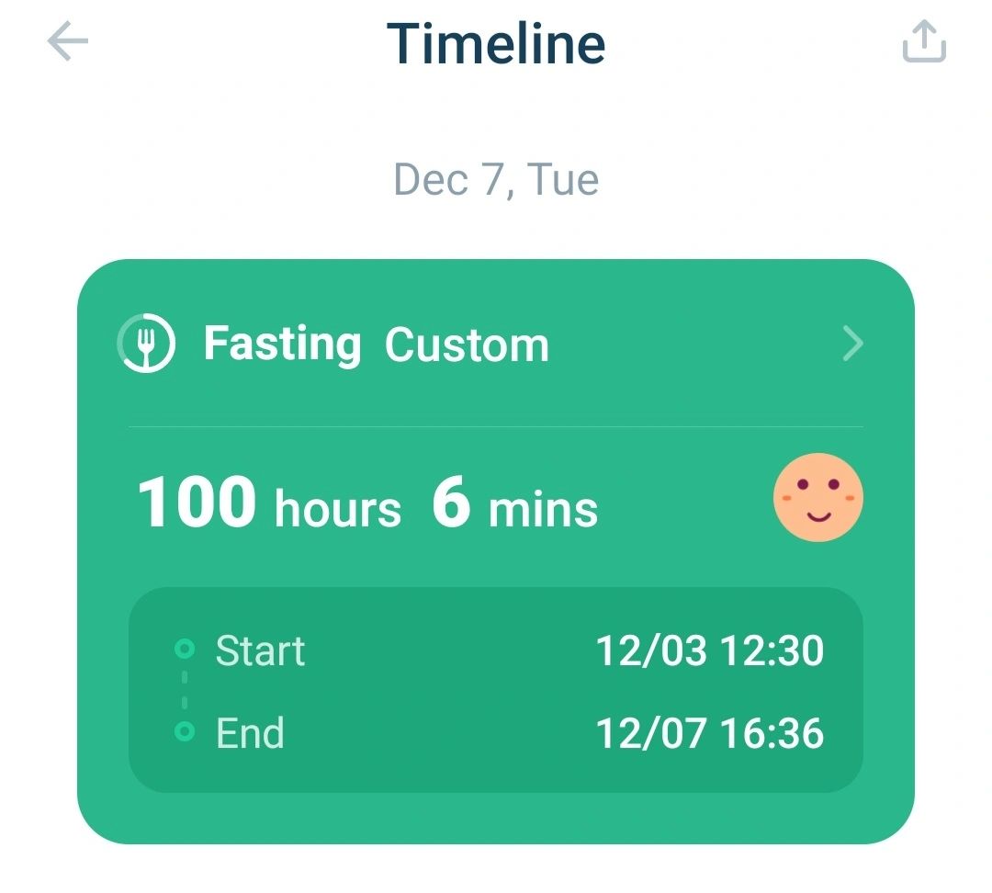This screenshot has height=893, width=992.
Task: Tap the dashed connector between Start and End
Action: (x=185, y=689)
